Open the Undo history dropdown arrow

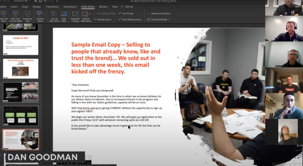click(48, 1)
